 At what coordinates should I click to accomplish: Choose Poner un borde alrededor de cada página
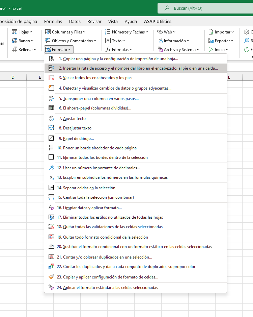[136, 148]
